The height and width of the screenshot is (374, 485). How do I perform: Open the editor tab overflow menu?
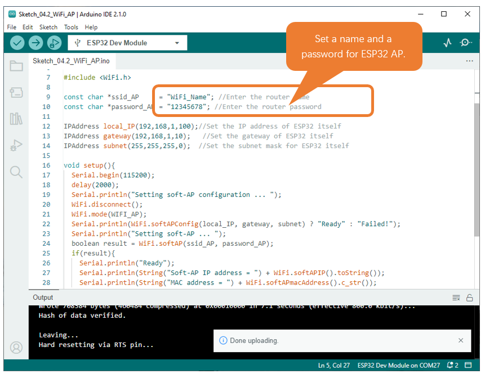click(x=469, y=61)
